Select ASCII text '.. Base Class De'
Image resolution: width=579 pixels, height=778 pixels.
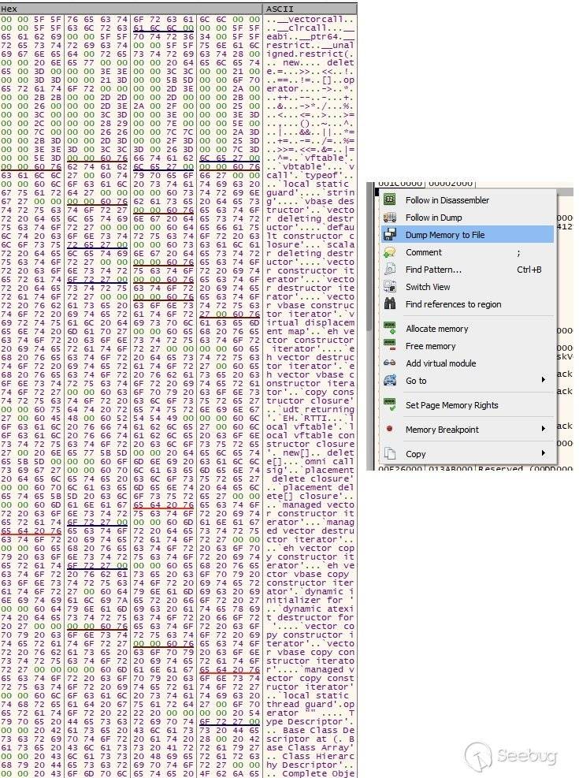tap(310, 731)
